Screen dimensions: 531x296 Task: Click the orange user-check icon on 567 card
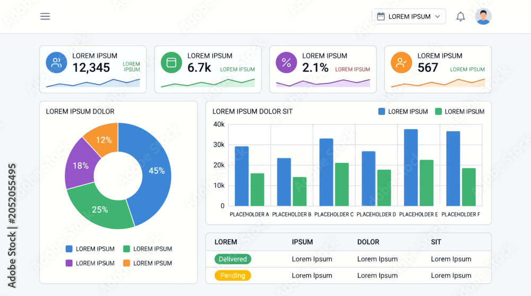pyautogui.click(x=401, y=63)
